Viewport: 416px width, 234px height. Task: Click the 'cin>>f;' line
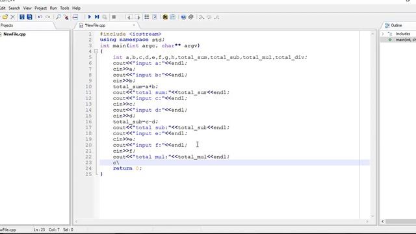[x=124, y=151]
